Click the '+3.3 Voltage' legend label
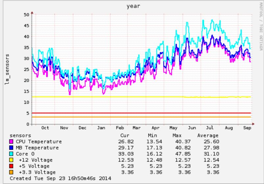Viewport: 264px width, 184px height. click(x=37, y=172)
